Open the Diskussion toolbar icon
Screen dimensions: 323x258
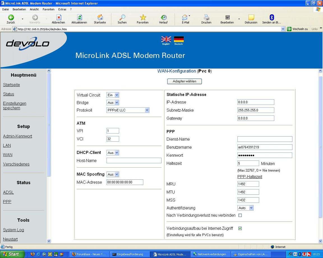click(251, 17)
